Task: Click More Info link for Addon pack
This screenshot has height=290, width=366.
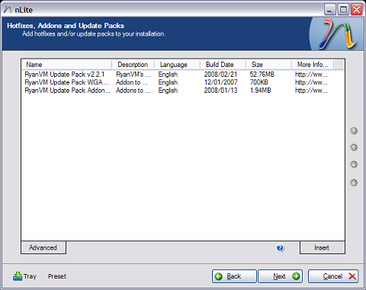Action: click(x=311, y=91)
